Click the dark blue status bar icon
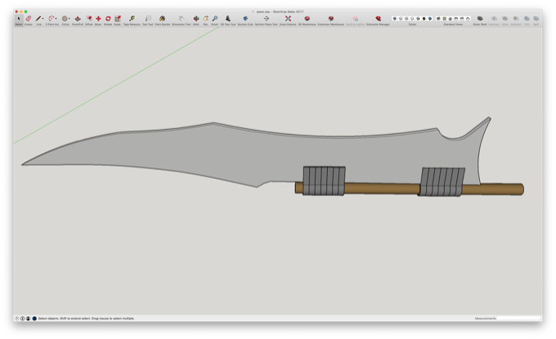556x339 pixels. pyautogui.click(x=34, y=319)
